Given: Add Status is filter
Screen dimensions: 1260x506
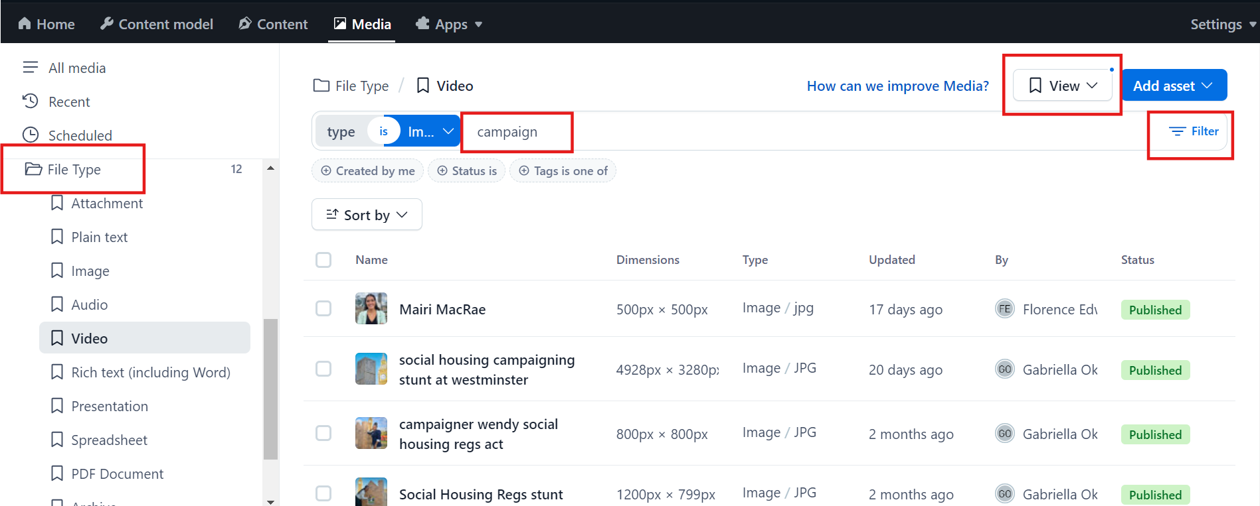Looking at the screenshot, I should click(x=466, y=170).
